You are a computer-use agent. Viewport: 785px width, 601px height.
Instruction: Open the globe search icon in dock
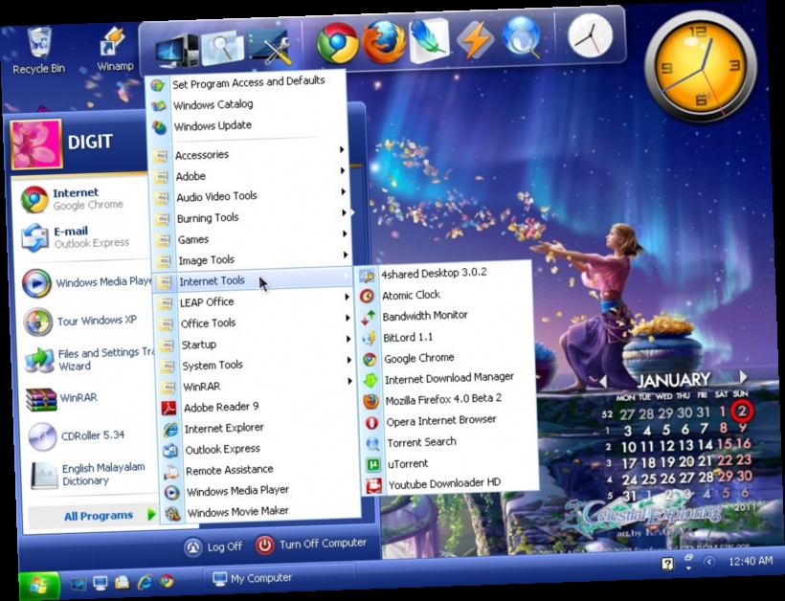click(x=522, y=37)
